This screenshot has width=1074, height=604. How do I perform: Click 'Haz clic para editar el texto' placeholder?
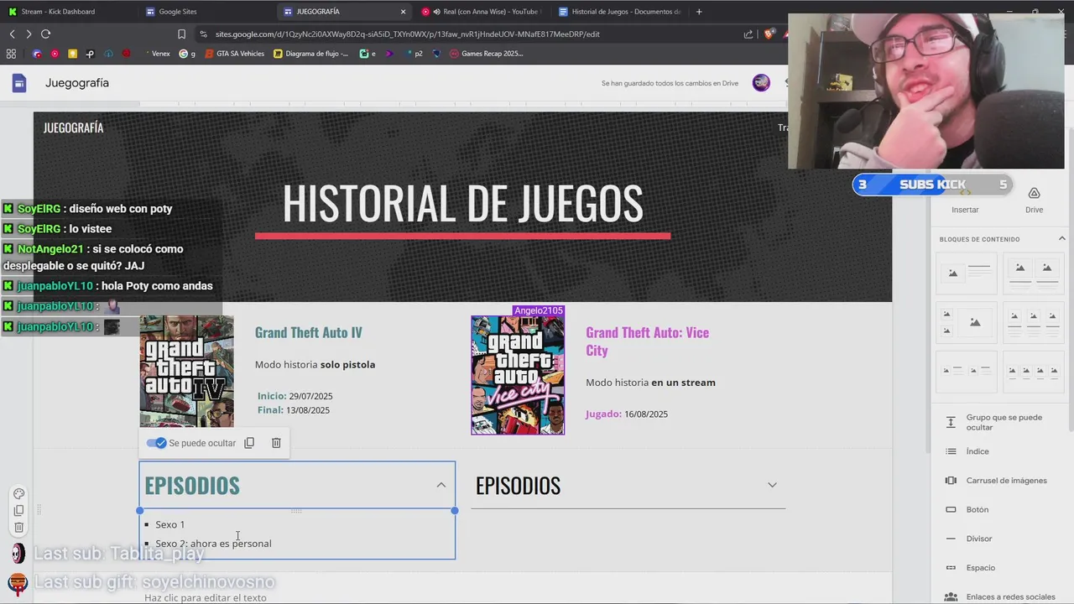206,598
